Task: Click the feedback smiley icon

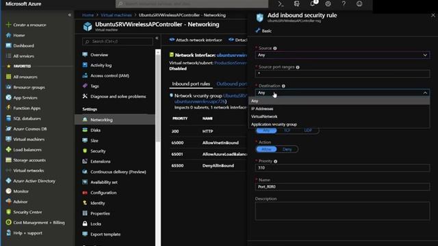Action: [359, 4]
